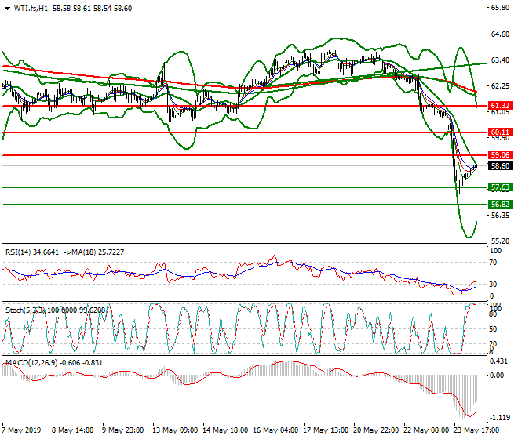Click the 55.20 price scale value

(x=500, y=241)
